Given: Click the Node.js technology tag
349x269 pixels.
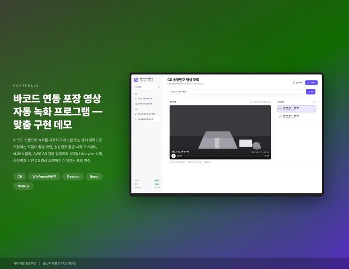Looking at the screenshot, I should tap(24, 186).
